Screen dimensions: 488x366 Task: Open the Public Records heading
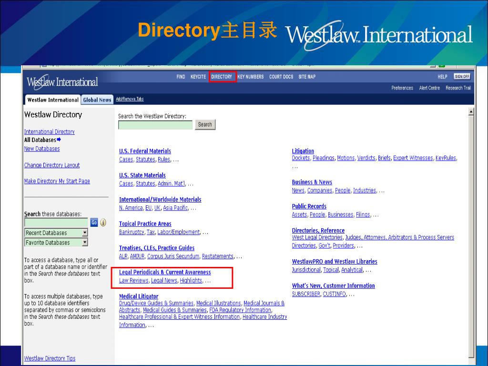click(309, 206)
